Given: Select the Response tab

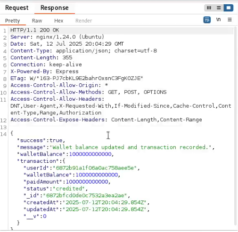Looking at the screenshot, I should click(55, 8).
